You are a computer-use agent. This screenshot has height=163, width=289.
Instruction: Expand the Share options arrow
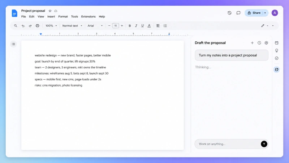pos(265,13)
